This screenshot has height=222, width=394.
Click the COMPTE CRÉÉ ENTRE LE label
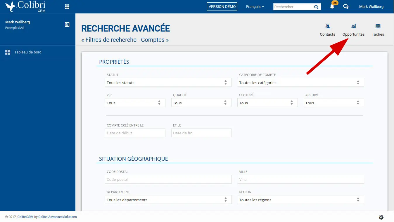(x=125, y=125)
